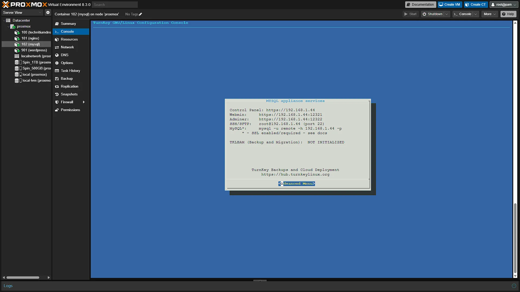
Task: Open Network settings section
Action: [71, 47]
